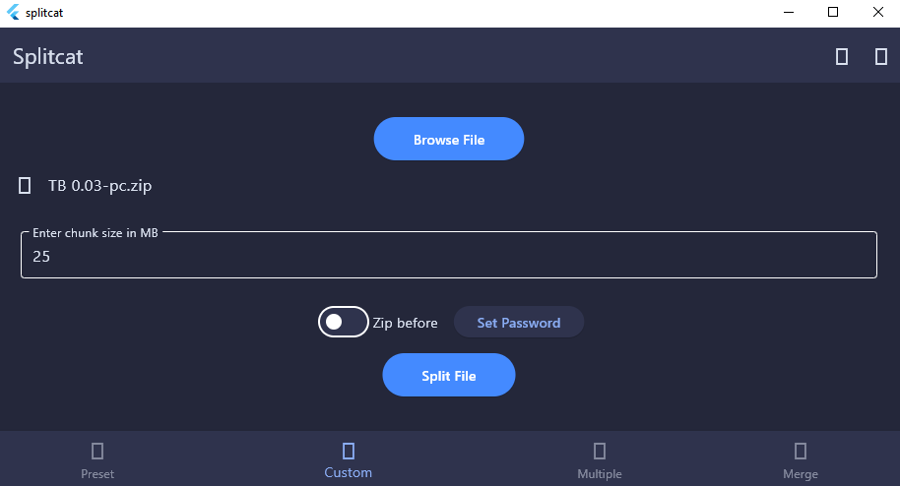
Task: Minimize the splitcat window
Action: [x=788, y=13]
